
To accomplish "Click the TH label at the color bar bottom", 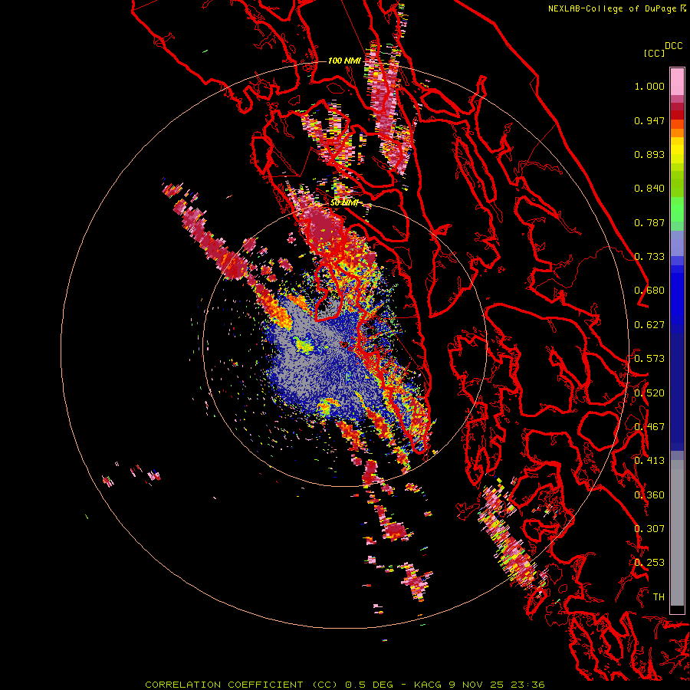I will (x=659, y=597).
